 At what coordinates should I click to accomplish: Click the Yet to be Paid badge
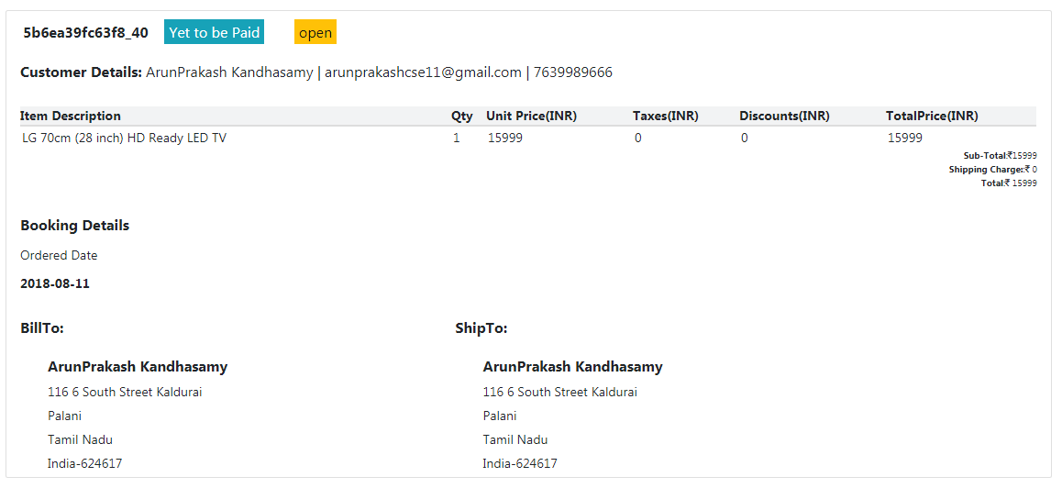[x=214, y=33]
